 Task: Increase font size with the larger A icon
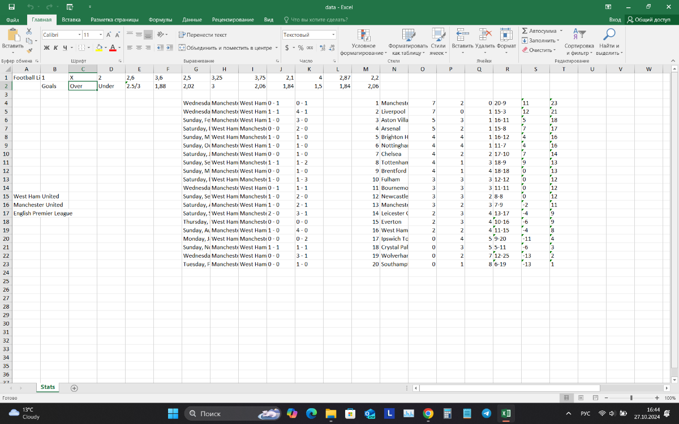pyautogui.click(x=109, y=34)
